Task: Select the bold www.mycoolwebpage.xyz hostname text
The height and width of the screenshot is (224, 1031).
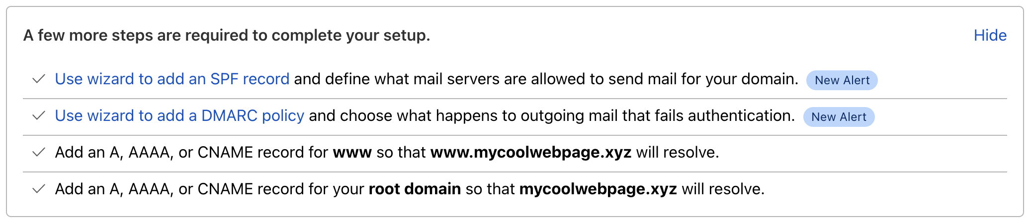Action: (531, 153)
